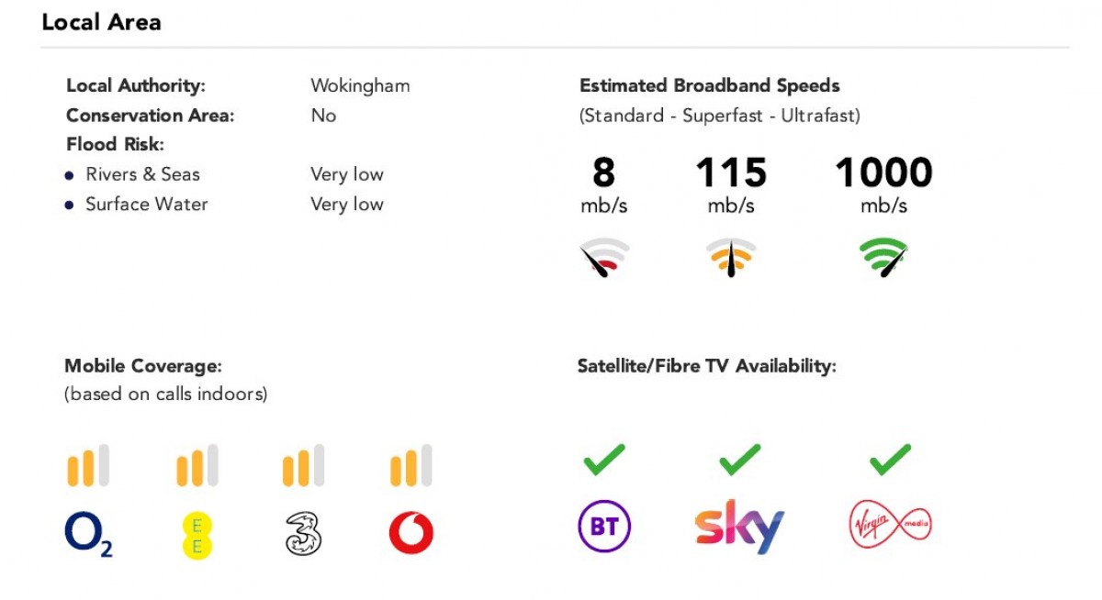Viewport: 1102px width, 600px height.
Task: Click the green checkmark above Virgin Media
Action: [x=890, y=459]
